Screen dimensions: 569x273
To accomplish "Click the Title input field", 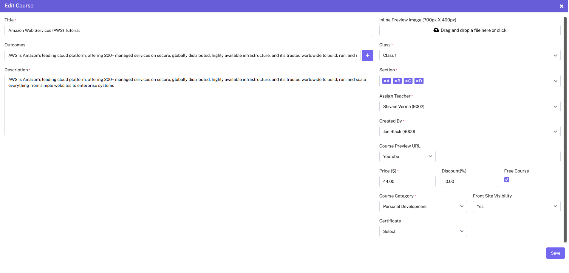I will (188, 30).
